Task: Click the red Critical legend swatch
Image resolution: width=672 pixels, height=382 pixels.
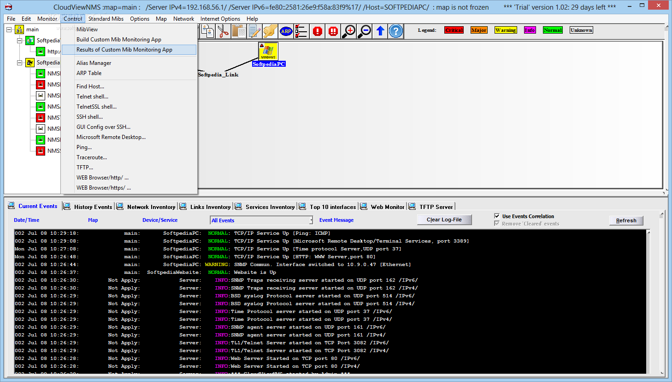Action: [454, 30]
